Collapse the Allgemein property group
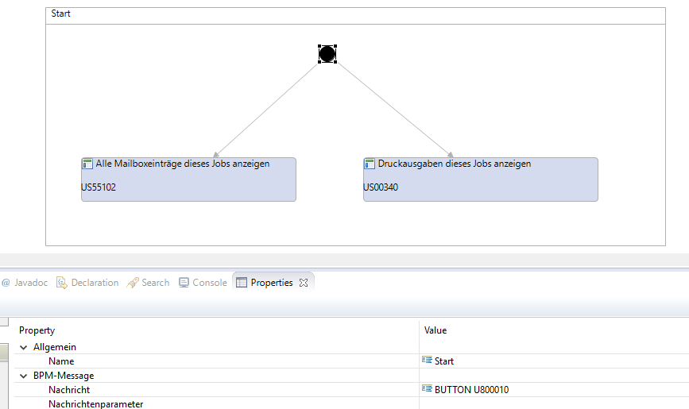The height and width of the screenshot is (409, 689). (23, 347)
